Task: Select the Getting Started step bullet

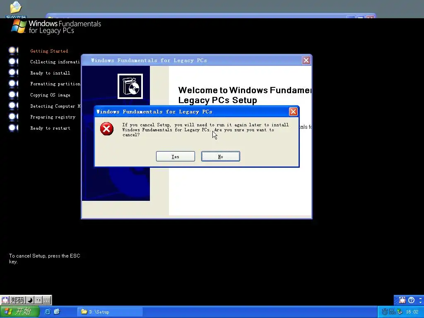Action: 13,51
